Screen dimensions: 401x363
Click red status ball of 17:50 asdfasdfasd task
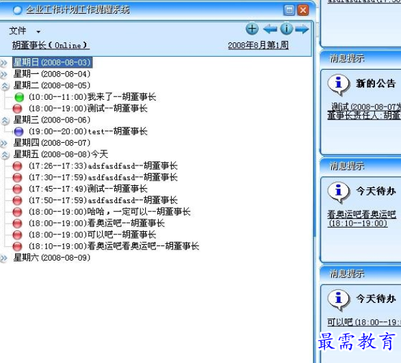tap(17, 200)
